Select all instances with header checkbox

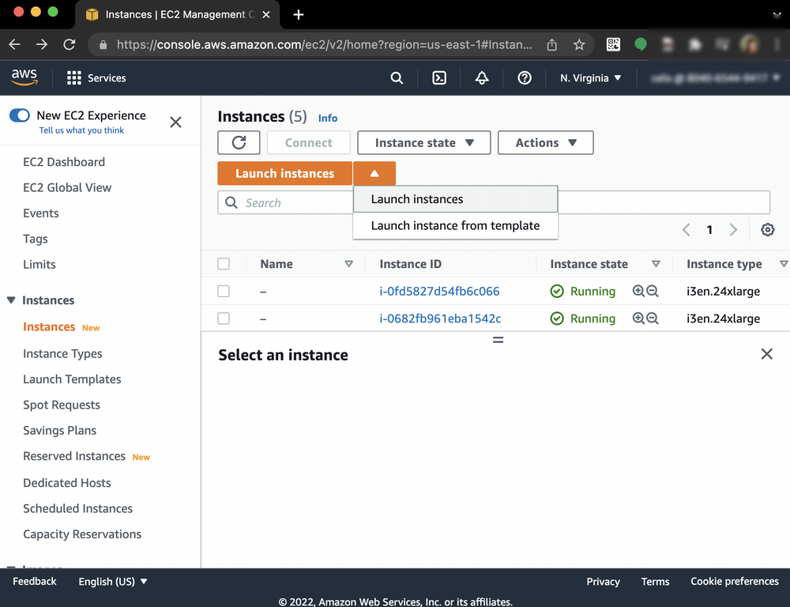point(224,263)
